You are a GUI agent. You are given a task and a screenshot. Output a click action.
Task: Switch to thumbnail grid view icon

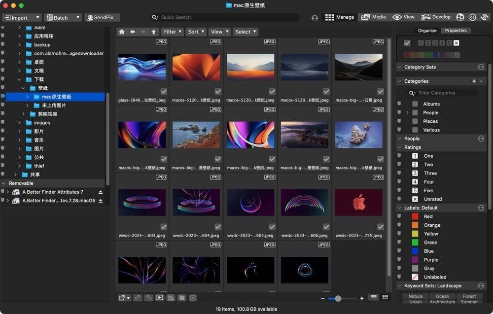[x=385, y=298]
